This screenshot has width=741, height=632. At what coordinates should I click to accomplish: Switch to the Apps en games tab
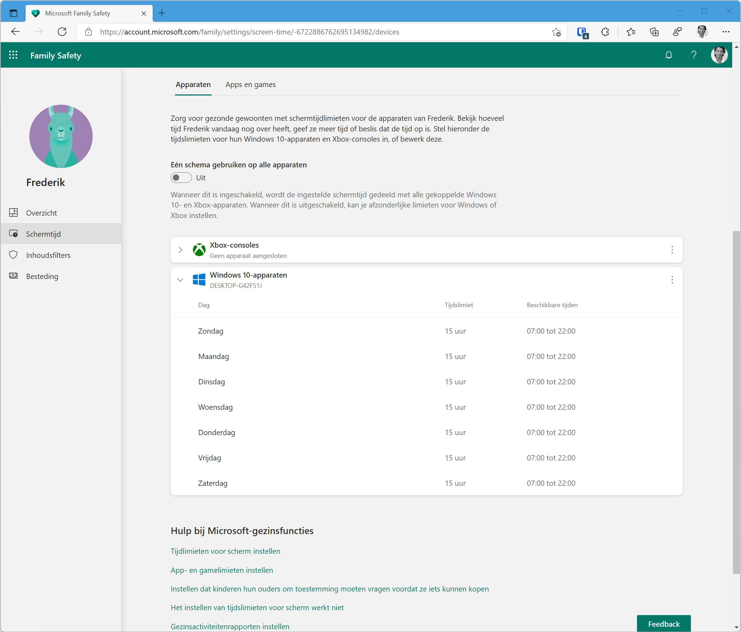[250, 85]
